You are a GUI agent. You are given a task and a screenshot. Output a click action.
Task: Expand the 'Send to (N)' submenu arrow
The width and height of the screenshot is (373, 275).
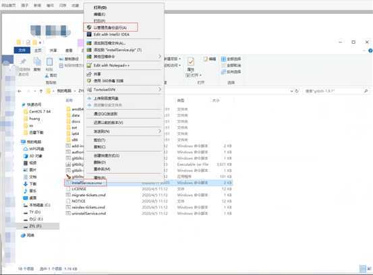[x=159, y=131]
